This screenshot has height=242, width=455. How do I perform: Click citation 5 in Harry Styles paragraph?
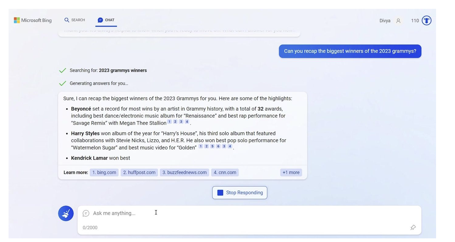click(x=212, y=146)
